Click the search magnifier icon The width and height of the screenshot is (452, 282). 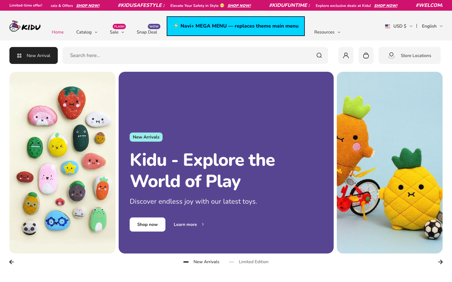(319, 55)
